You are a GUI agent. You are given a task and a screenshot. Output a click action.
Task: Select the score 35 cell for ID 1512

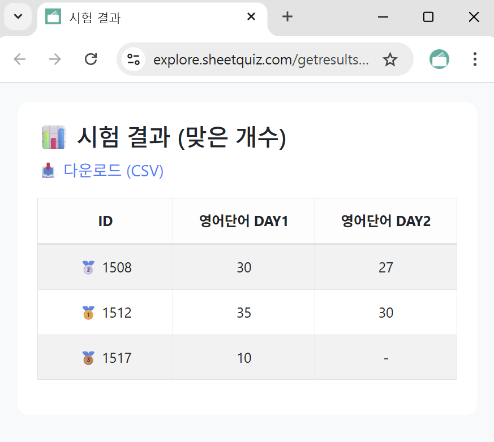243,312
